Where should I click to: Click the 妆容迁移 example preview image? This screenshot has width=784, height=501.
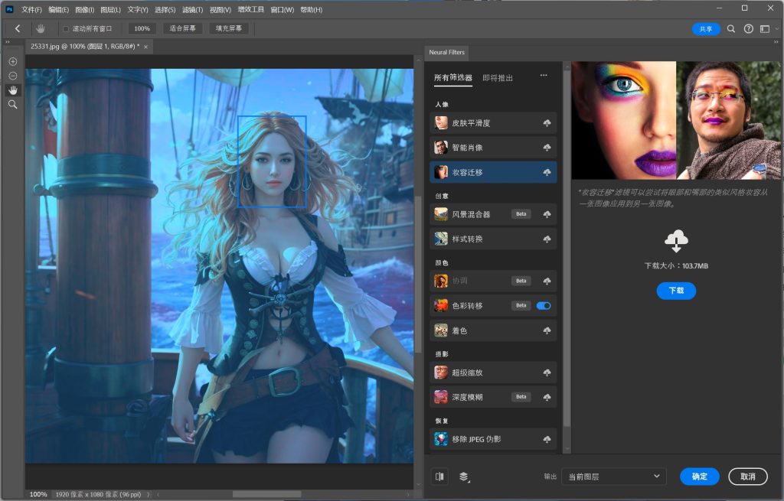[676, 120]
